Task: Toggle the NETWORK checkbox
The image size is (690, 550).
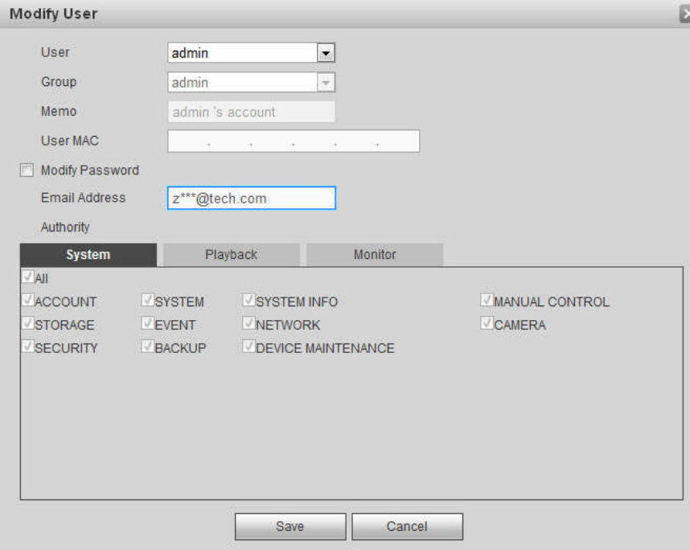Action: coord(249,323)
